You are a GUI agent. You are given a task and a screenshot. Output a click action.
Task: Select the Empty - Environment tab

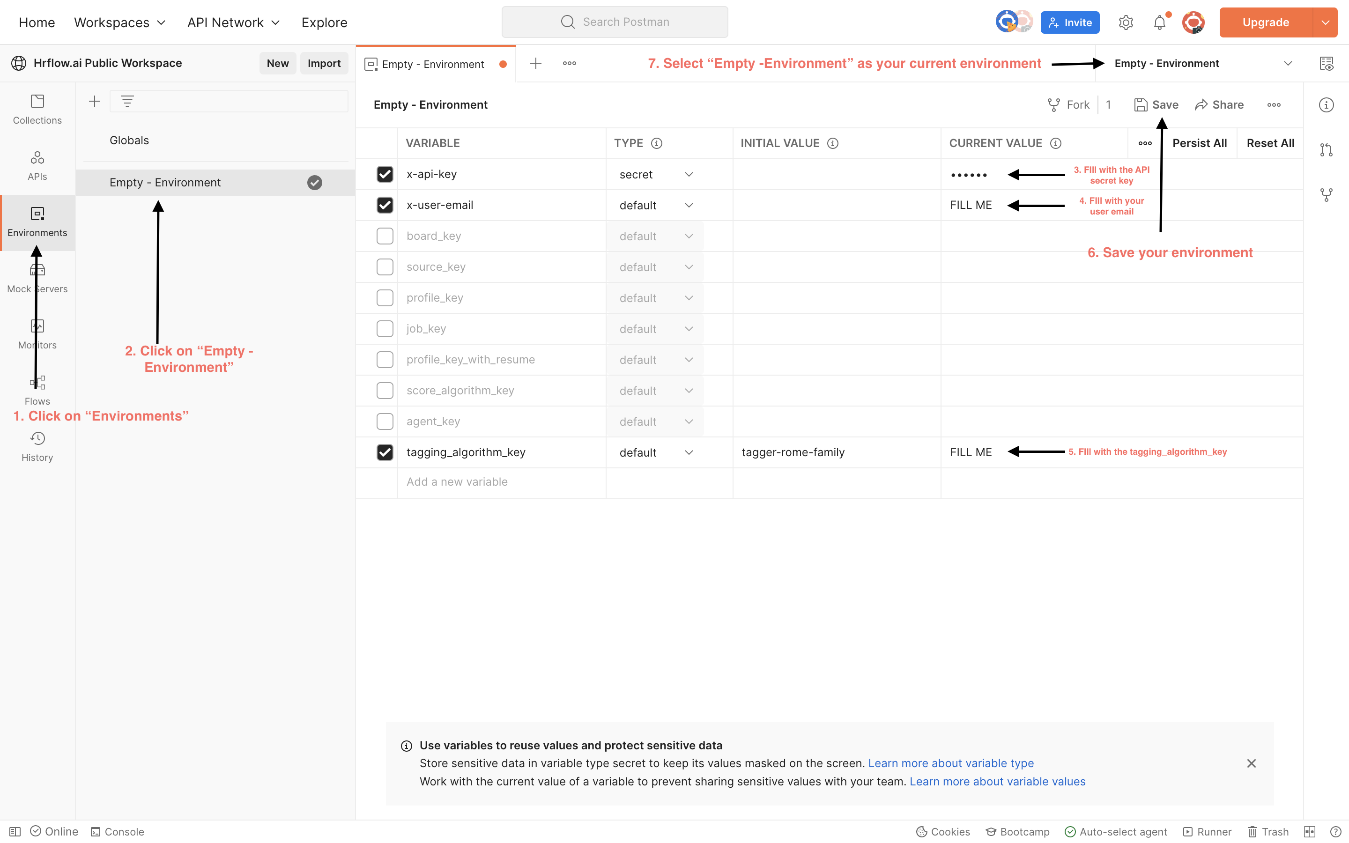point(433,64)
